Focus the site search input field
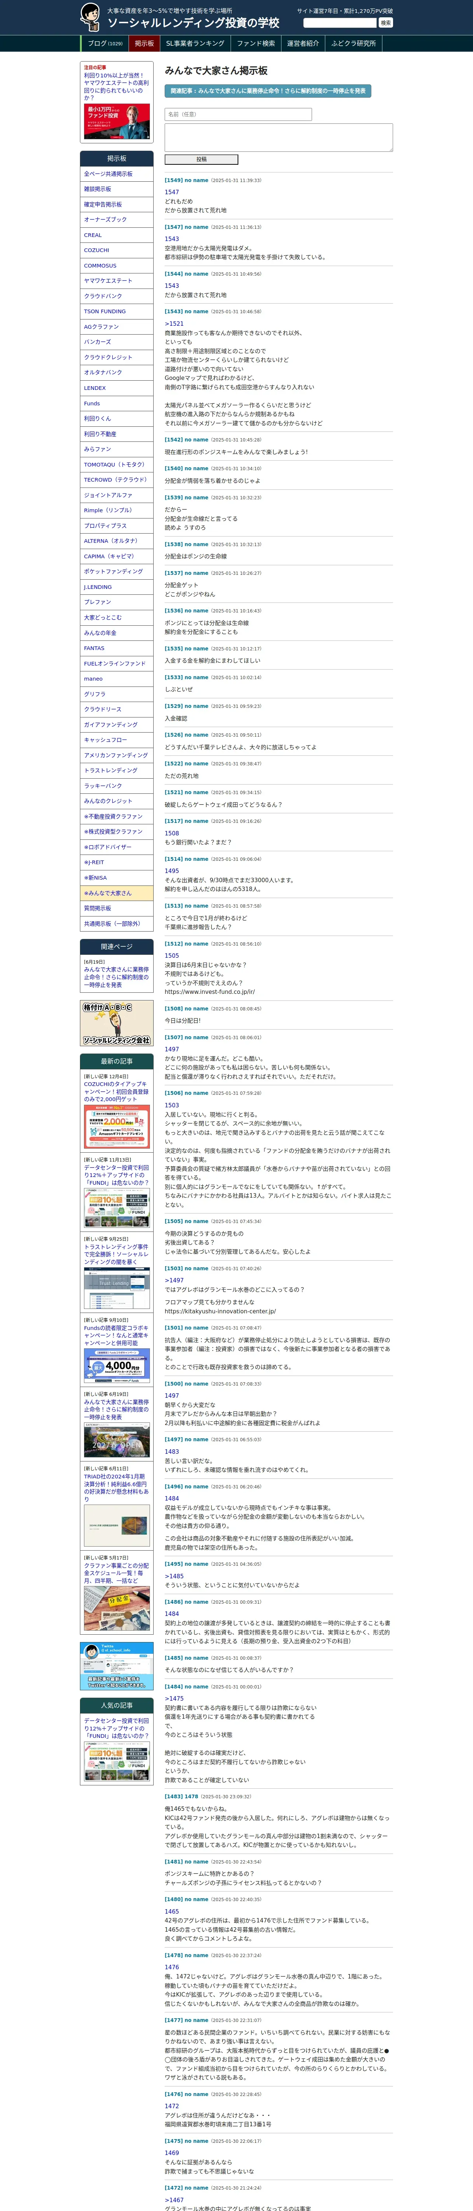The image size is (473, 2211). [x=340, y=23]
